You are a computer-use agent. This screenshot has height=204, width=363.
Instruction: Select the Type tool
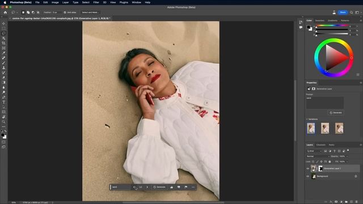(3, 102)
